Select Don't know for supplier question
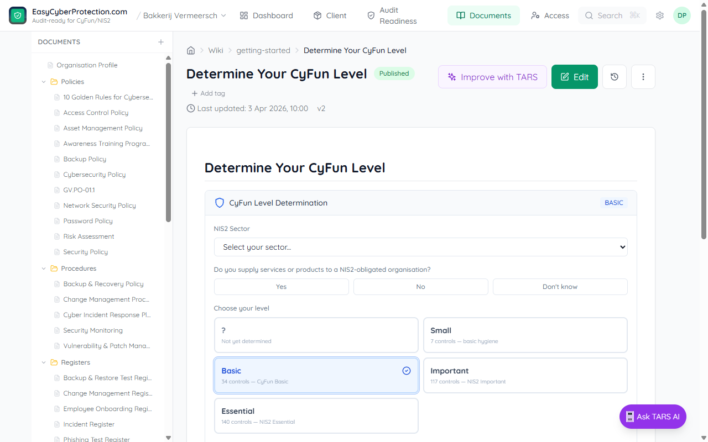The width and height of the screenshot is (708, 442). pyautogui.click(x=560, y=287)
